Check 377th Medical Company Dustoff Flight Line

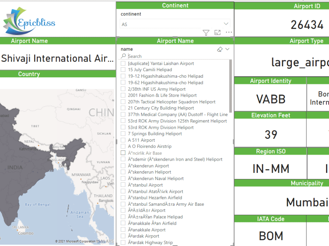tap(123, 114)
